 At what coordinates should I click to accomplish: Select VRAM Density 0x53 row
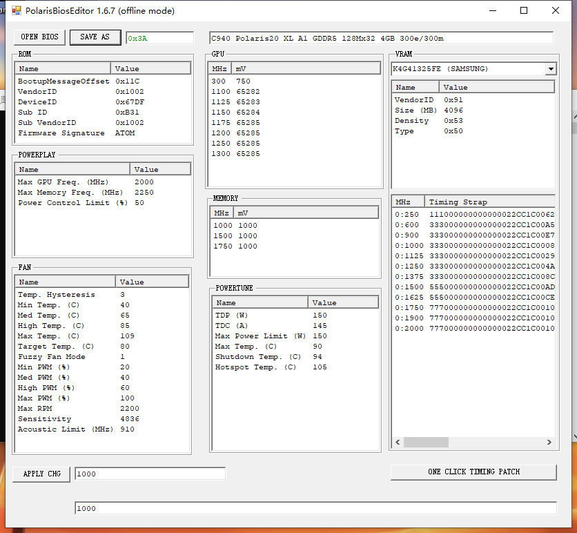[473, 120]
